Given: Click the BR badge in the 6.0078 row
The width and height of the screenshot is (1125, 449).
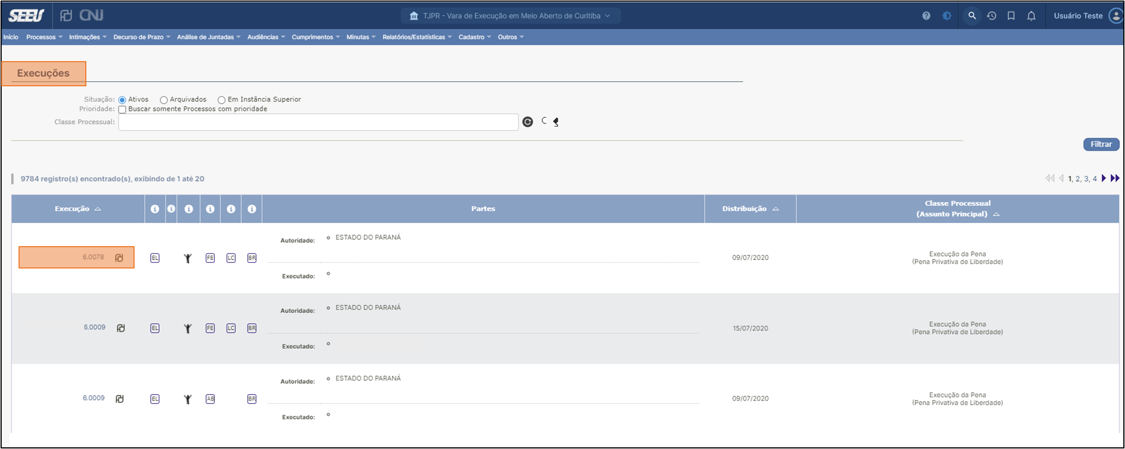Looking at the screenshot, I should click(x=252, y=258).
